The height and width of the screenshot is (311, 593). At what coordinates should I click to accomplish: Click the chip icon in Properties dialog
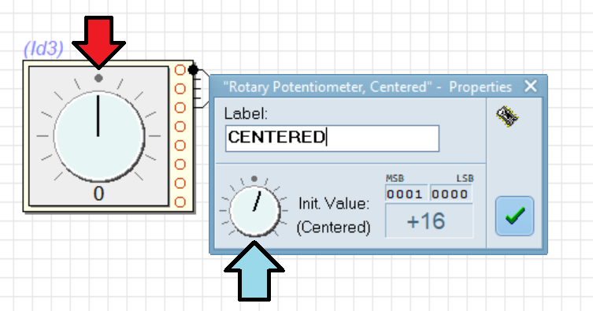point(507,117)
